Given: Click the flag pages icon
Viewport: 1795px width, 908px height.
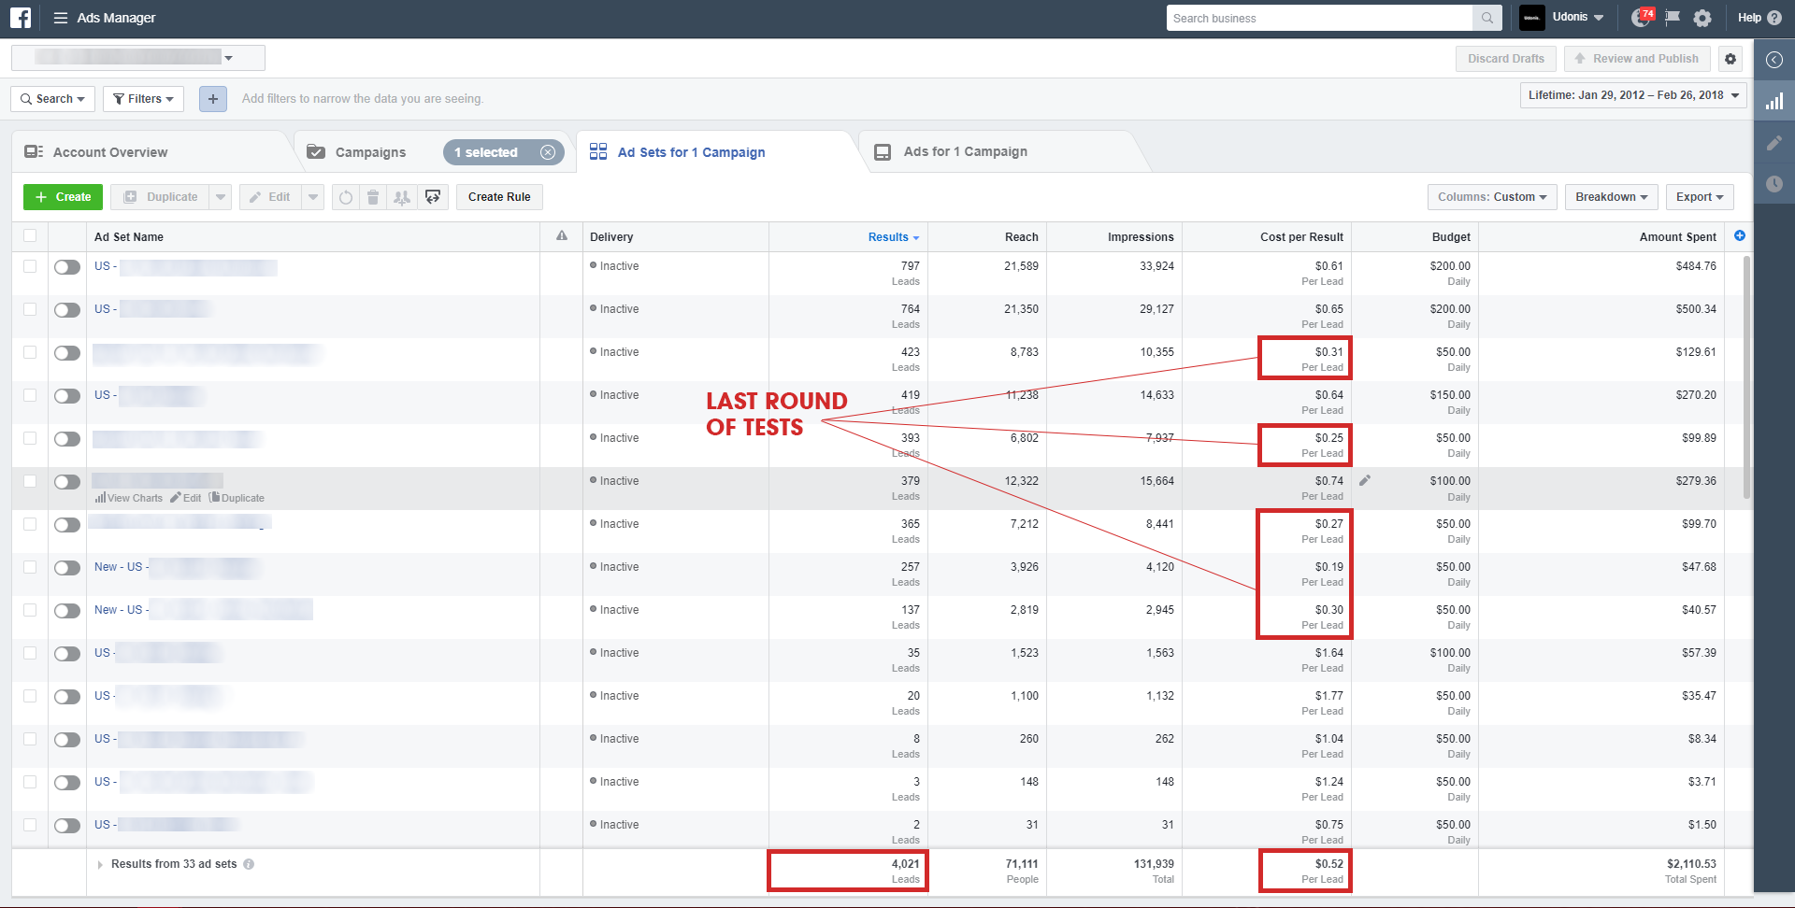Looking at the screenshot, I should click(1673, 18).
